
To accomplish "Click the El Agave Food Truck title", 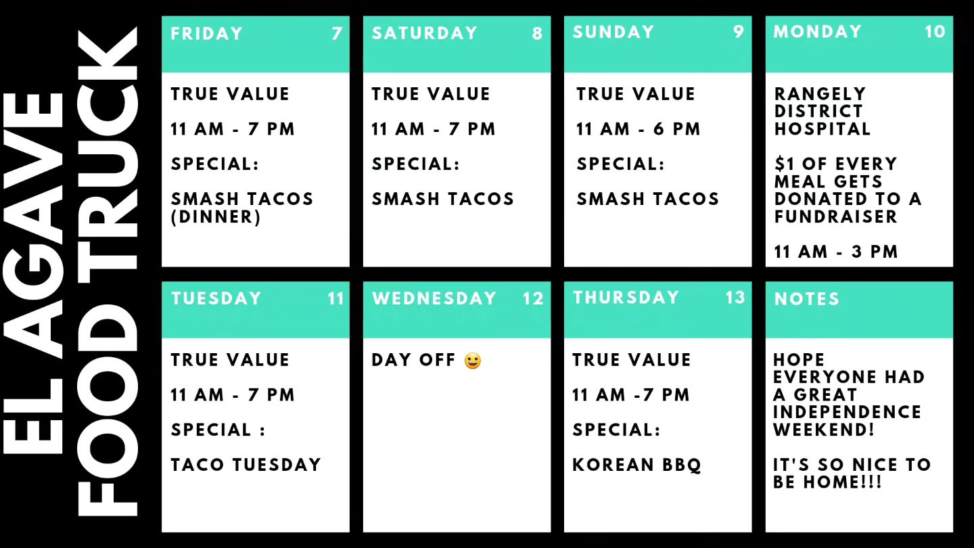I will click(70, 274).
